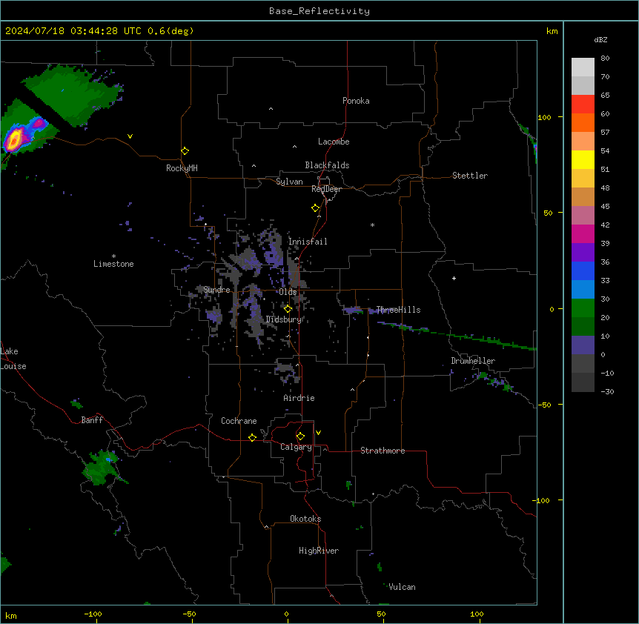Click the Banff label
This screenshot has width=639, height=624.
coord(92,420)
